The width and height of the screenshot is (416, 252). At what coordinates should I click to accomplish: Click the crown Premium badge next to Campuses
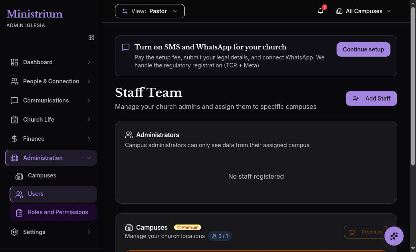tap(188, 227)
